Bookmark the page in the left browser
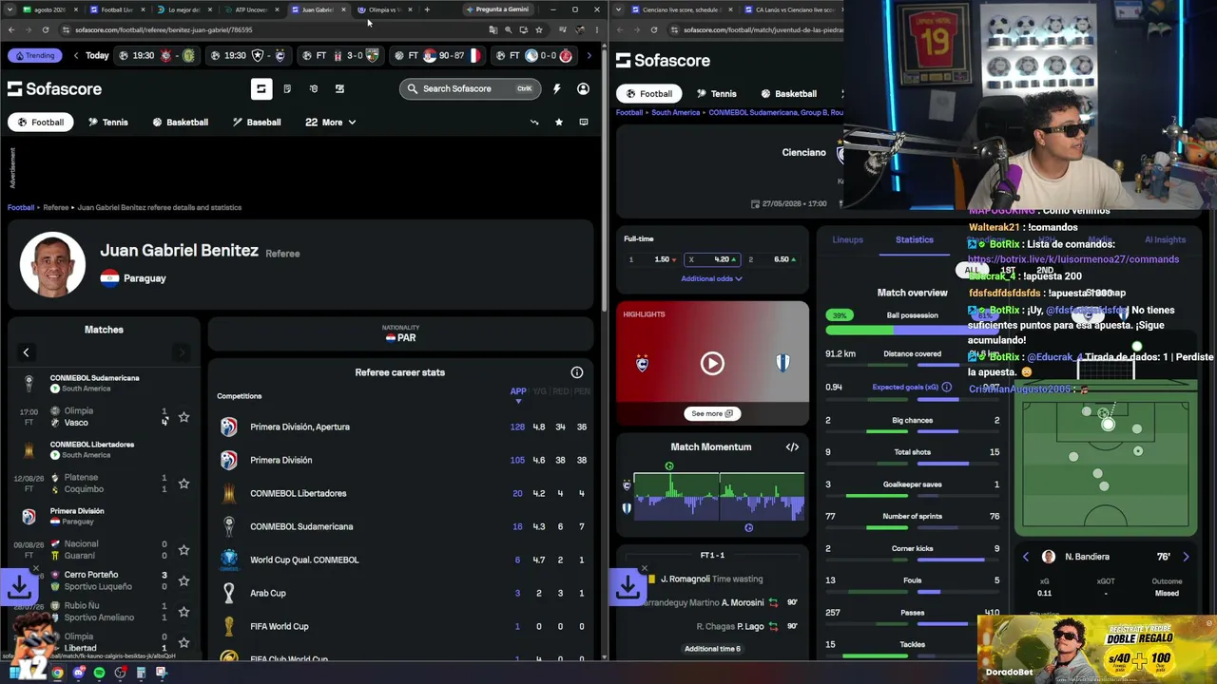Screen dimensions: 1217x684 [539, 29]
